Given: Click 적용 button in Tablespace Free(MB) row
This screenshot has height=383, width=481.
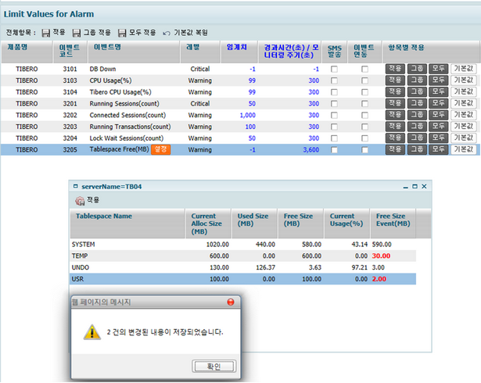Looking at the screenshot, I should 395,149.
